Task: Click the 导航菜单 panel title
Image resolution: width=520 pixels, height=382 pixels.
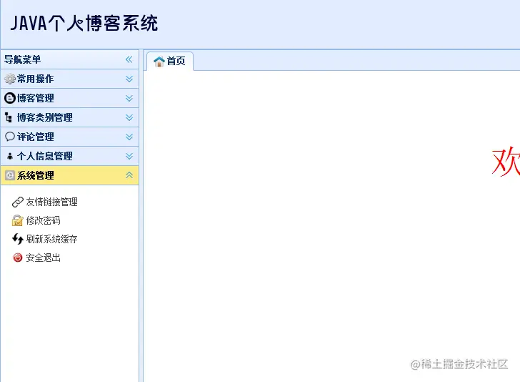Action: click(23, 59)
